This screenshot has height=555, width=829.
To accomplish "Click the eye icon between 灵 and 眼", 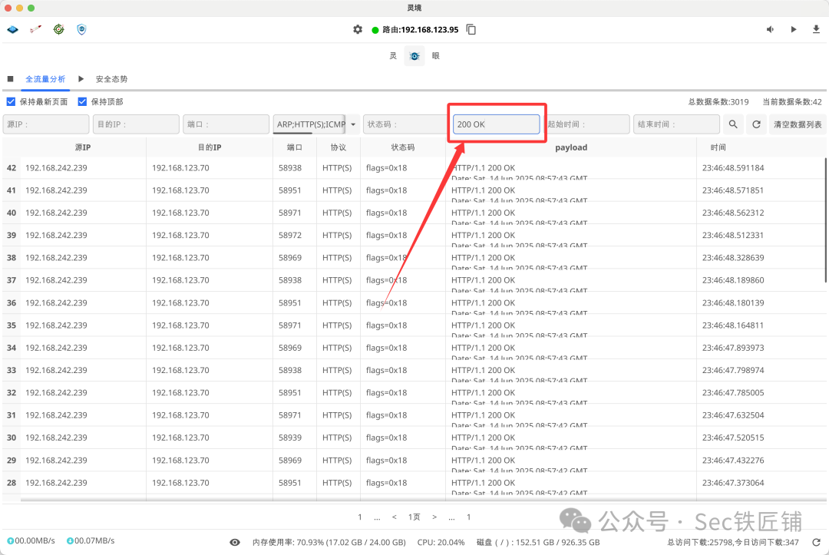I will (414, 55).
